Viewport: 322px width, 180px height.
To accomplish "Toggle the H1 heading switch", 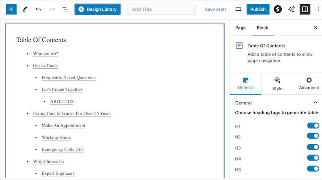I will [313, 126].
